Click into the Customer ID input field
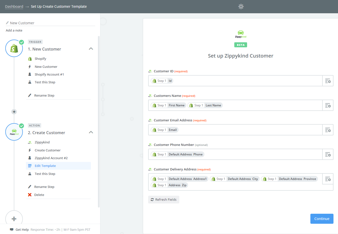The width and height of the screenshot is (338, 234). [235, 81]
